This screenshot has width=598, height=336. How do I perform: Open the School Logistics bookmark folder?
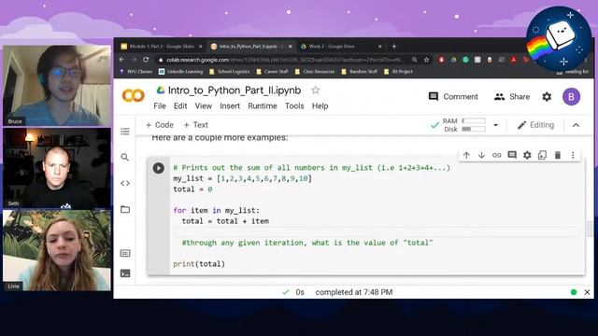click(229, 72)
